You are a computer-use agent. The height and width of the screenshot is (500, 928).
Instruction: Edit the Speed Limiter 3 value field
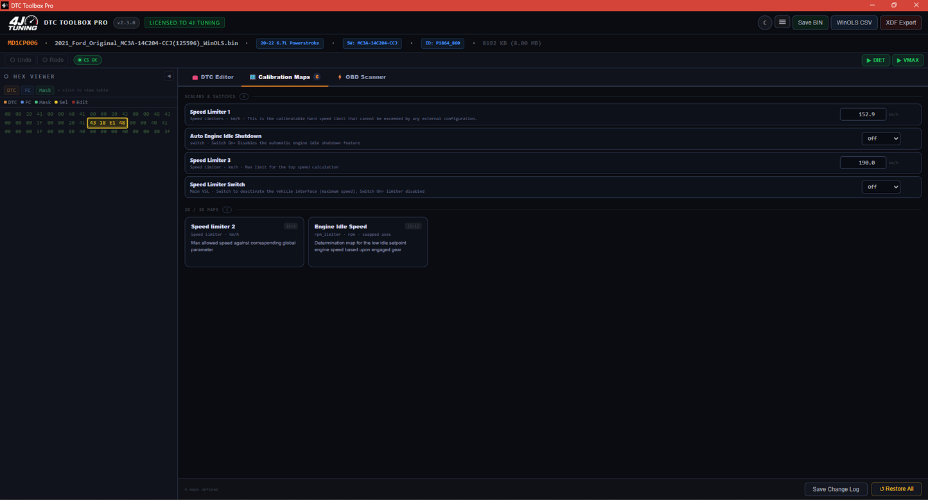(862, 163)
